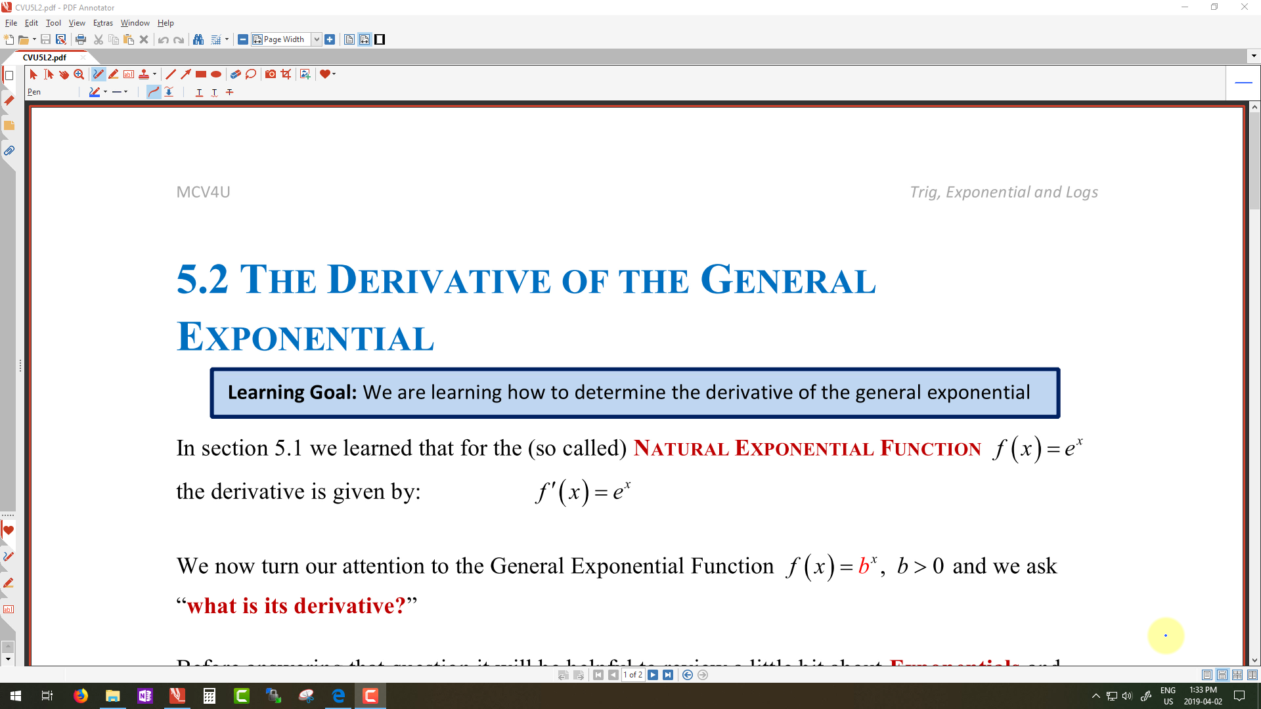Select the Arrow drawing tool

186,74
